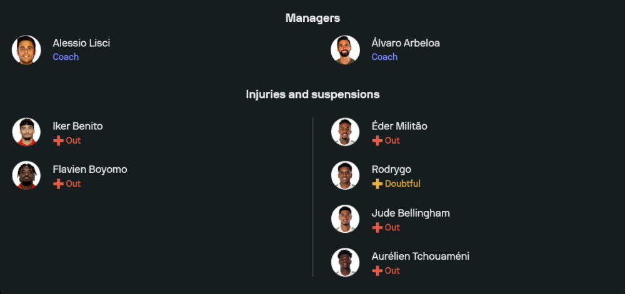Select the Jude Bellingham name

tap(411, 213)
